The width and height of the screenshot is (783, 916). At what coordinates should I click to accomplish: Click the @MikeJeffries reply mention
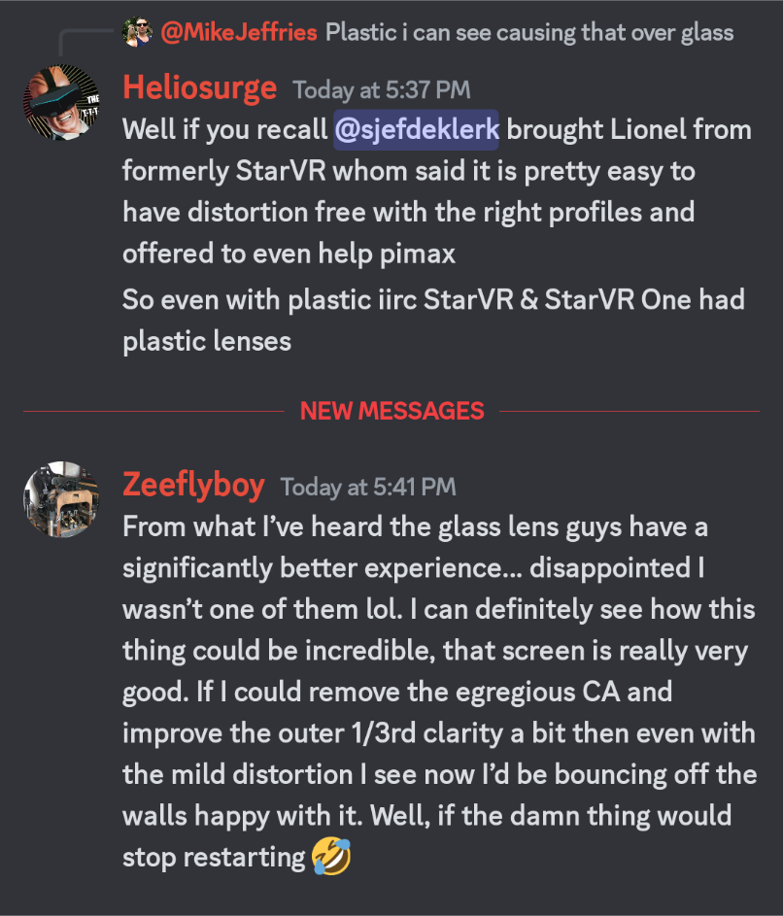[239, 32]
